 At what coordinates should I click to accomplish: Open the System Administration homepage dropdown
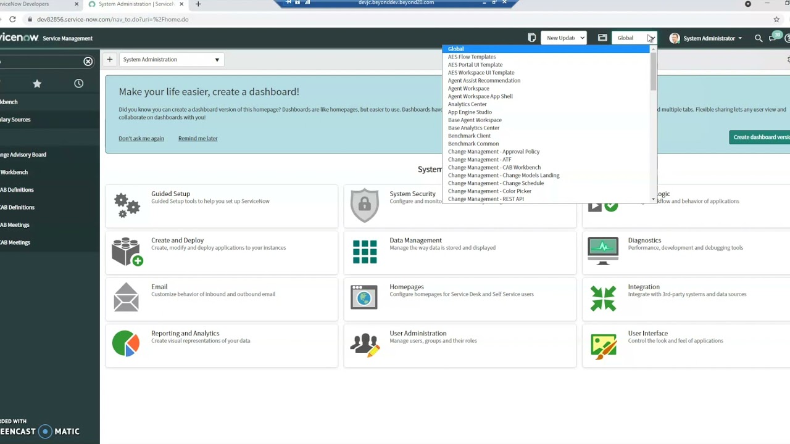coord(171,59)
